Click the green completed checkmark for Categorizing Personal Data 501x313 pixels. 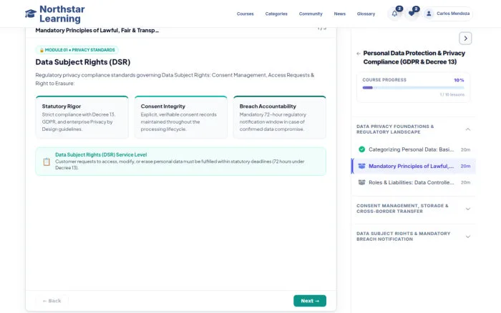pos(361,149)
